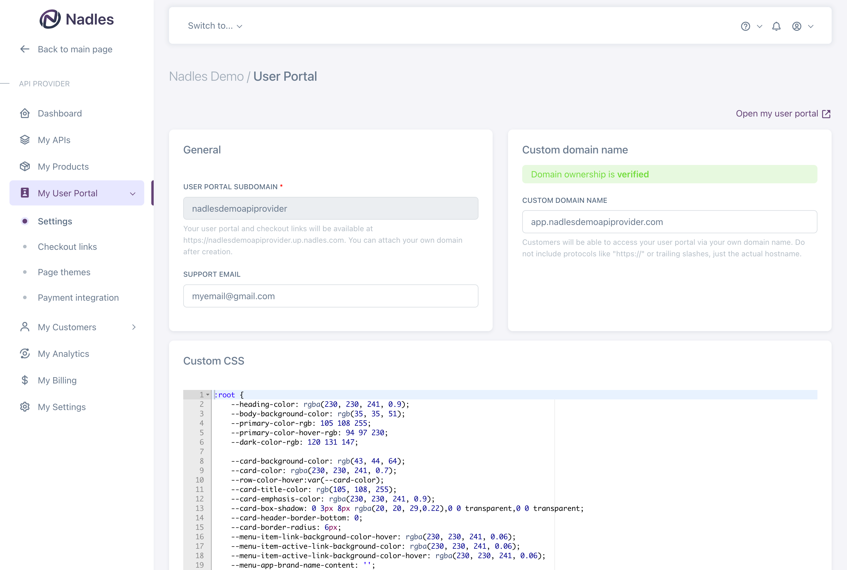Viewport: 847px width, 570px height.
Task: Click the Support Email input field
Action: [x=330, y=296]
